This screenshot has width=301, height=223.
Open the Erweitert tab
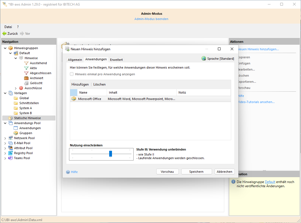tap(116, 60)
